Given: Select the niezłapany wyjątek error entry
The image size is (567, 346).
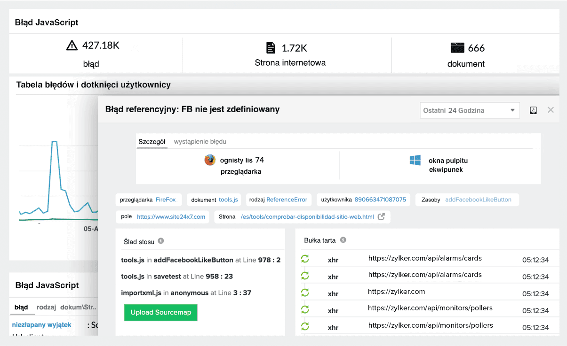Looking at the screenshot, I should coord(41,324).
